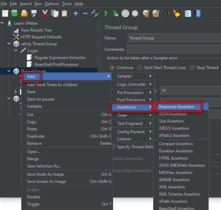Open the Logic Controller submenu
The height and width of the screenshot is (210, 221).
(x=133, y=84)
